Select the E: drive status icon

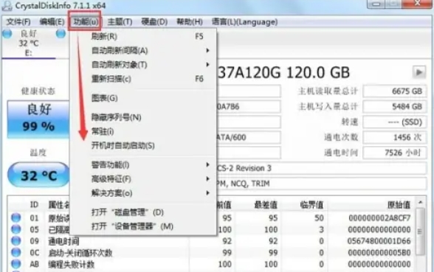pos(7,33)
